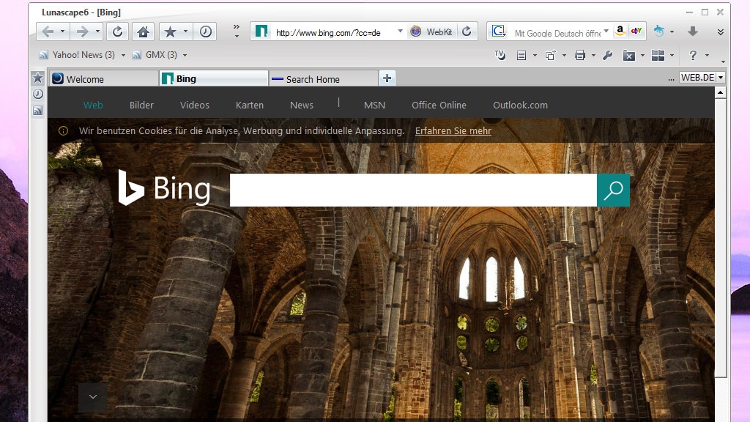
Task: Expand the favorites star dropdown arrow
Action: 185,32
